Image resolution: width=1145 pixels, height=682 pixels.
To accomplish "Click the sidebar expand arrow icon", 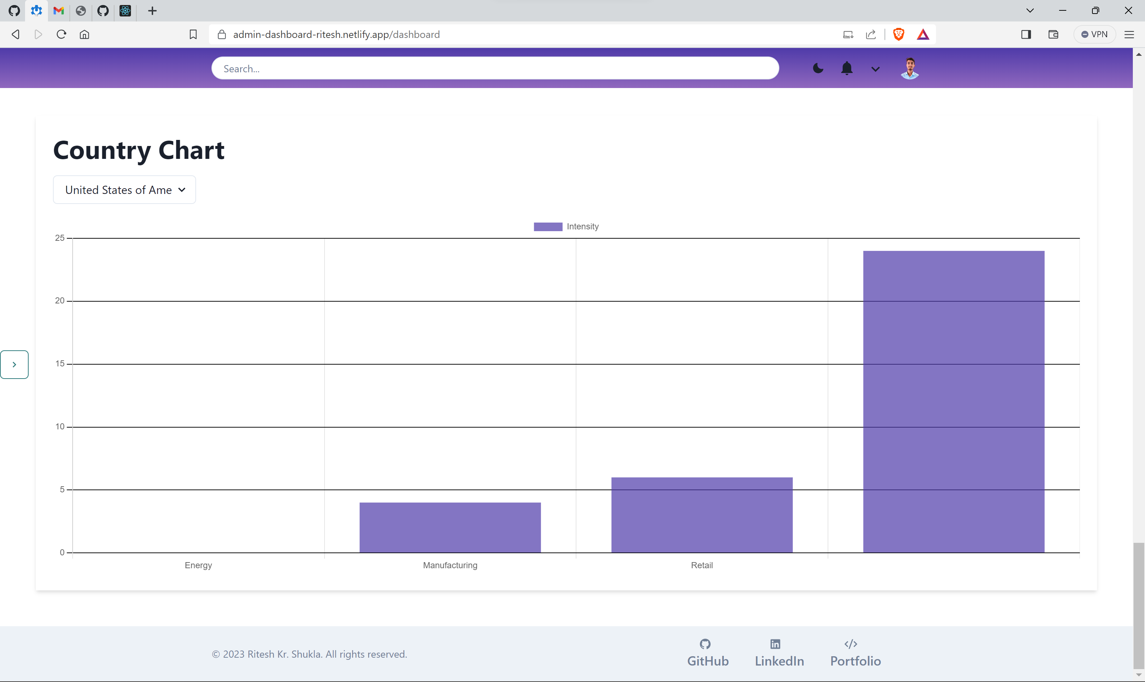I will pyautogui.click(x=14, y=365).
